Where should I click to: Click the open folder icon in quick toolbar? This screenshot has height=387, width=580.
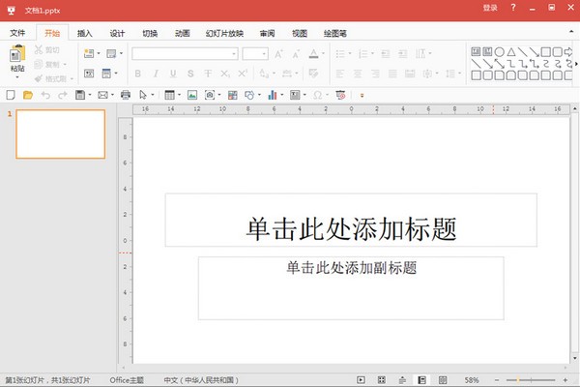pos(28,95)
